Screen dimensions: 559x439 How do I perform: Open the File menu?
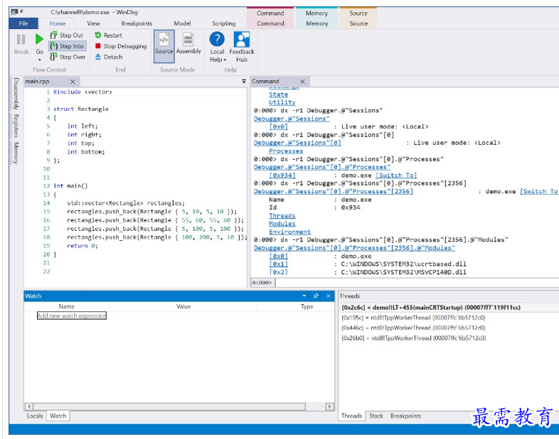tap(23, 23)
